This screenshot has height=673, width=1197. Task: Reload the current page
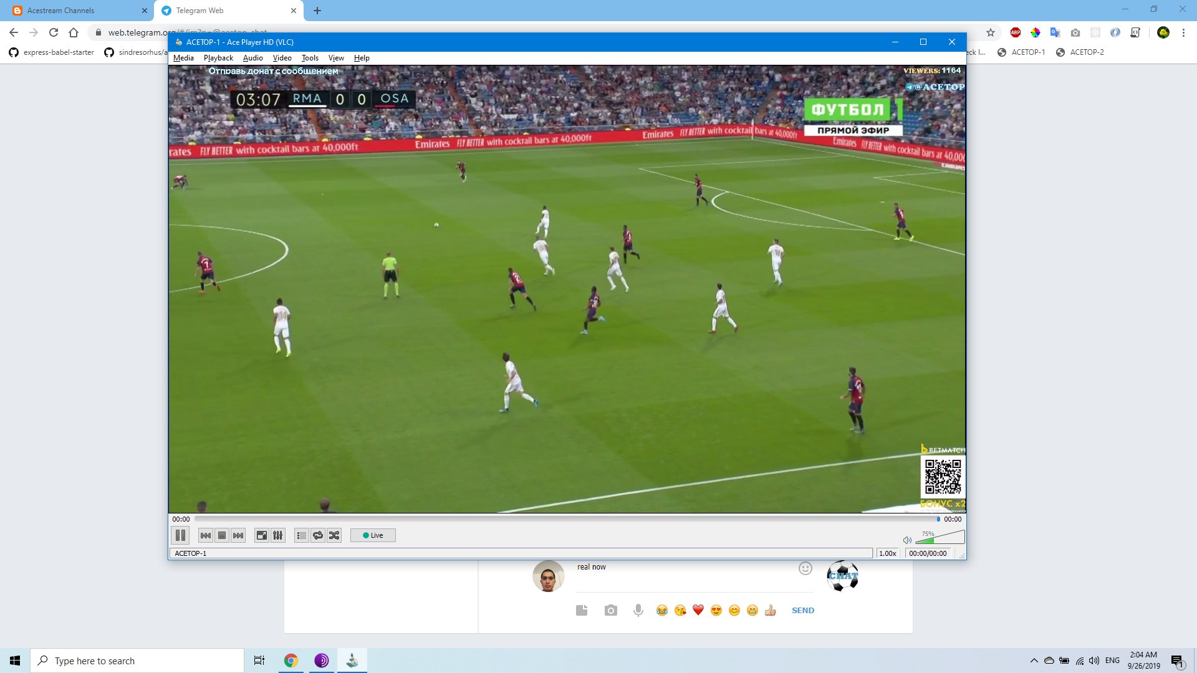coord(54,32)
